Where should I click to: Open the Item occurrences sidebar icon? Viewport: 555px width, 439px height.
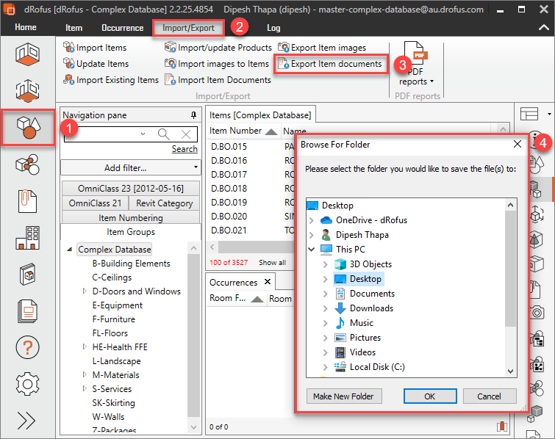[27, 164]
